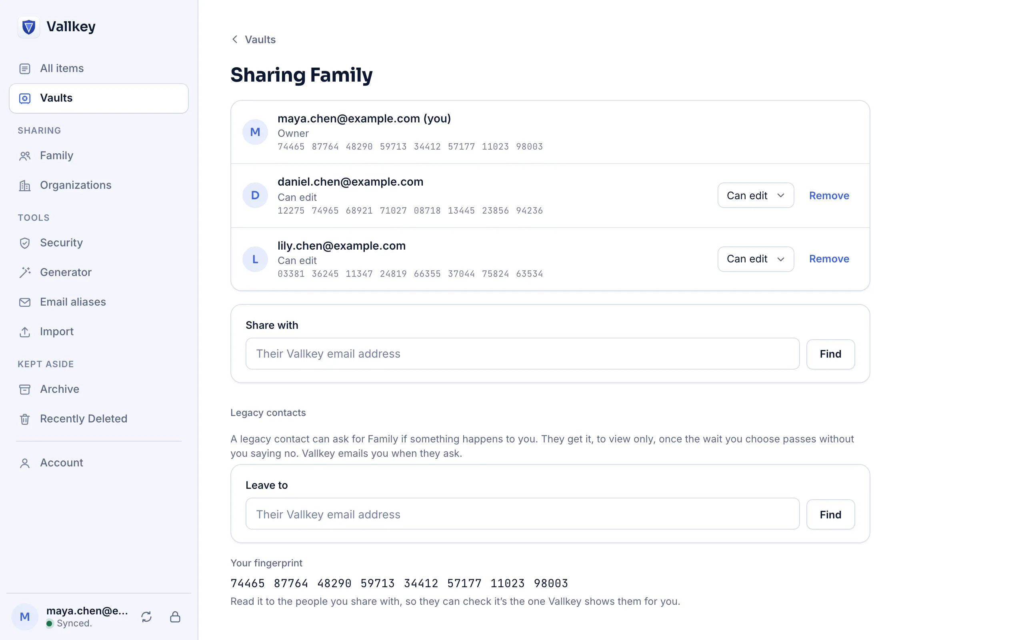
Task: Click the Organizations building icon
Action: click(25, 185)
